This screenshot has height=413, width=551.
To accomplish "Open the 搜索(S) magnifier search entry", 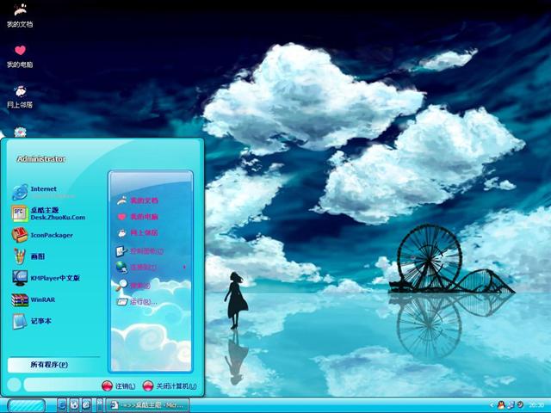I will [x=133, y=285].
